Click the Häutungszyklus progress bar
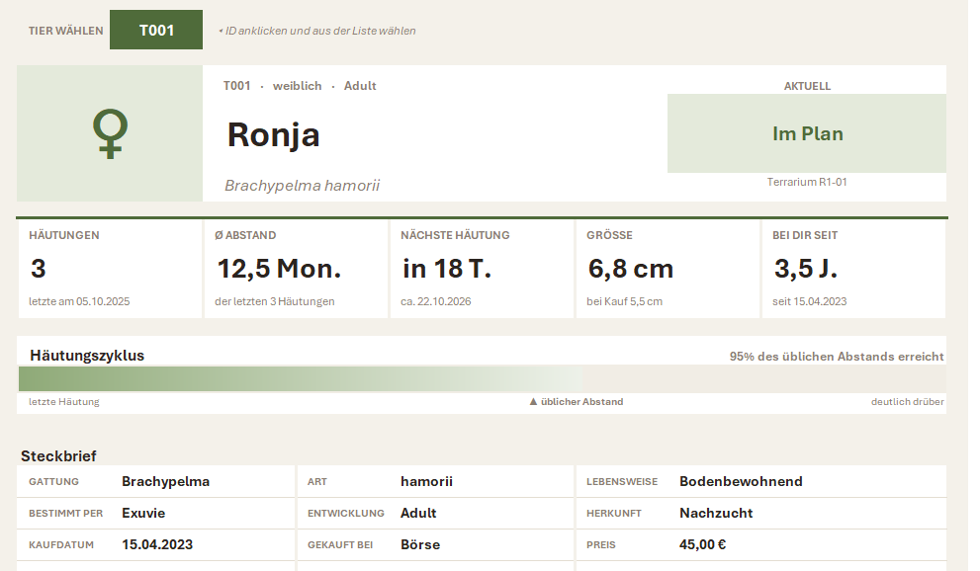Screen dimensions: 980x571 pos(482,378)
